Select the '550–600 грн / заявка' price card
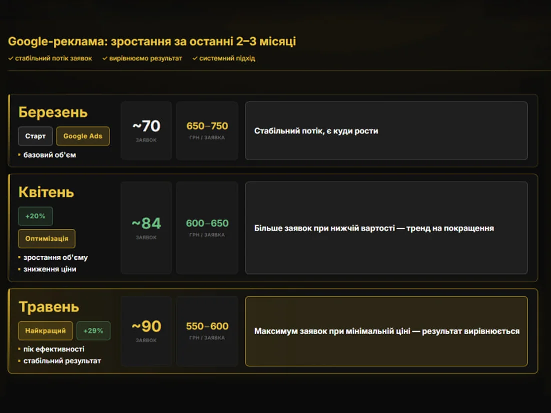Image resolution: width=551 pixels, height=413 pixels. coord(207,331)
